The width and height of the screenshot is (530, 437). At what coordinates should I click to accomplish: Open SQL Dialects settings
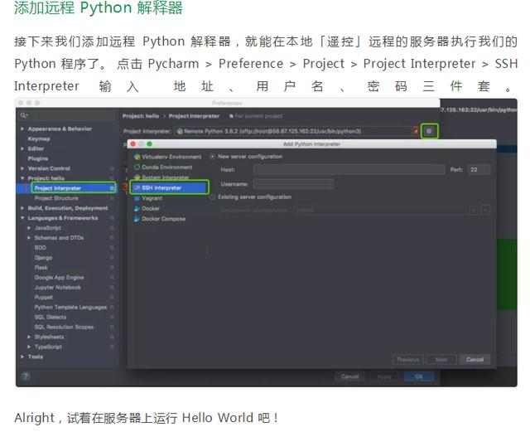(x=51, y=317)
